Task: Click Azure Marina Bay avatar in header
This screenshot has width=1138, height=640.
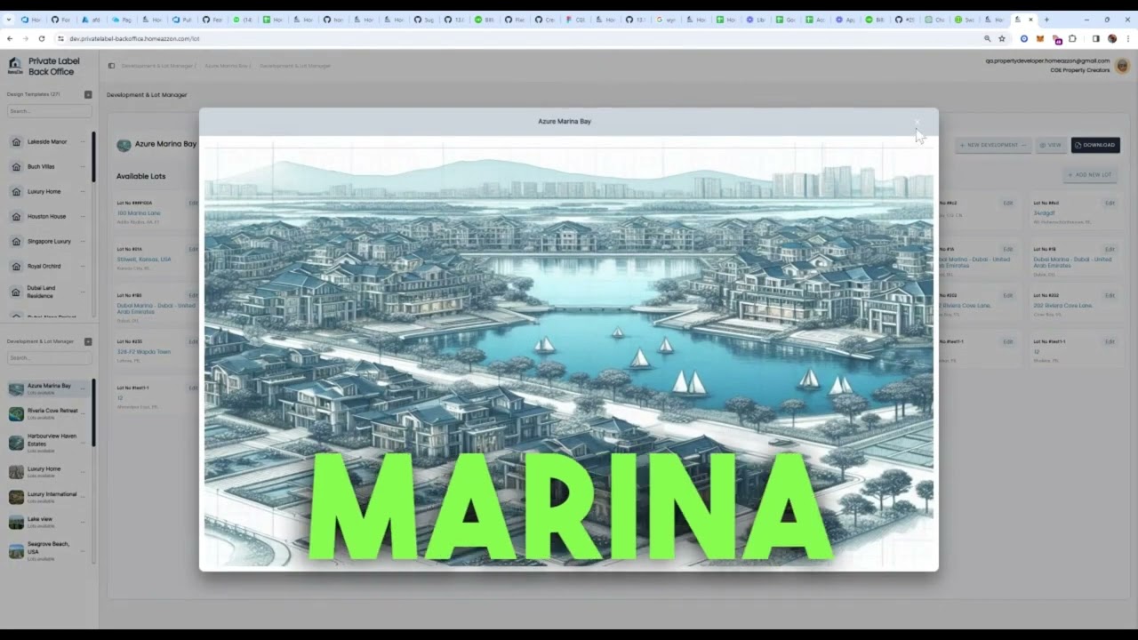Action: (x=124, y=145)
